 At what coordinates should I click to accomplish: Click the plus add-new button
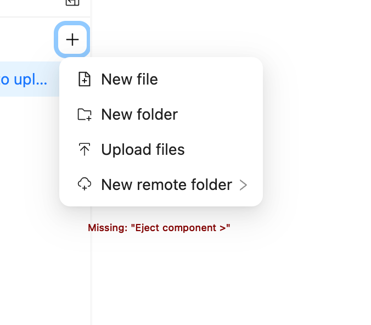[72, 40]
